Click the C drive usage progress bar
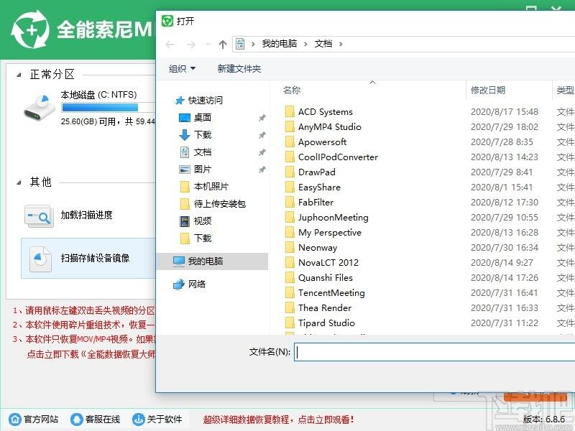Viewport: 575px width, 431px height. 109,107
